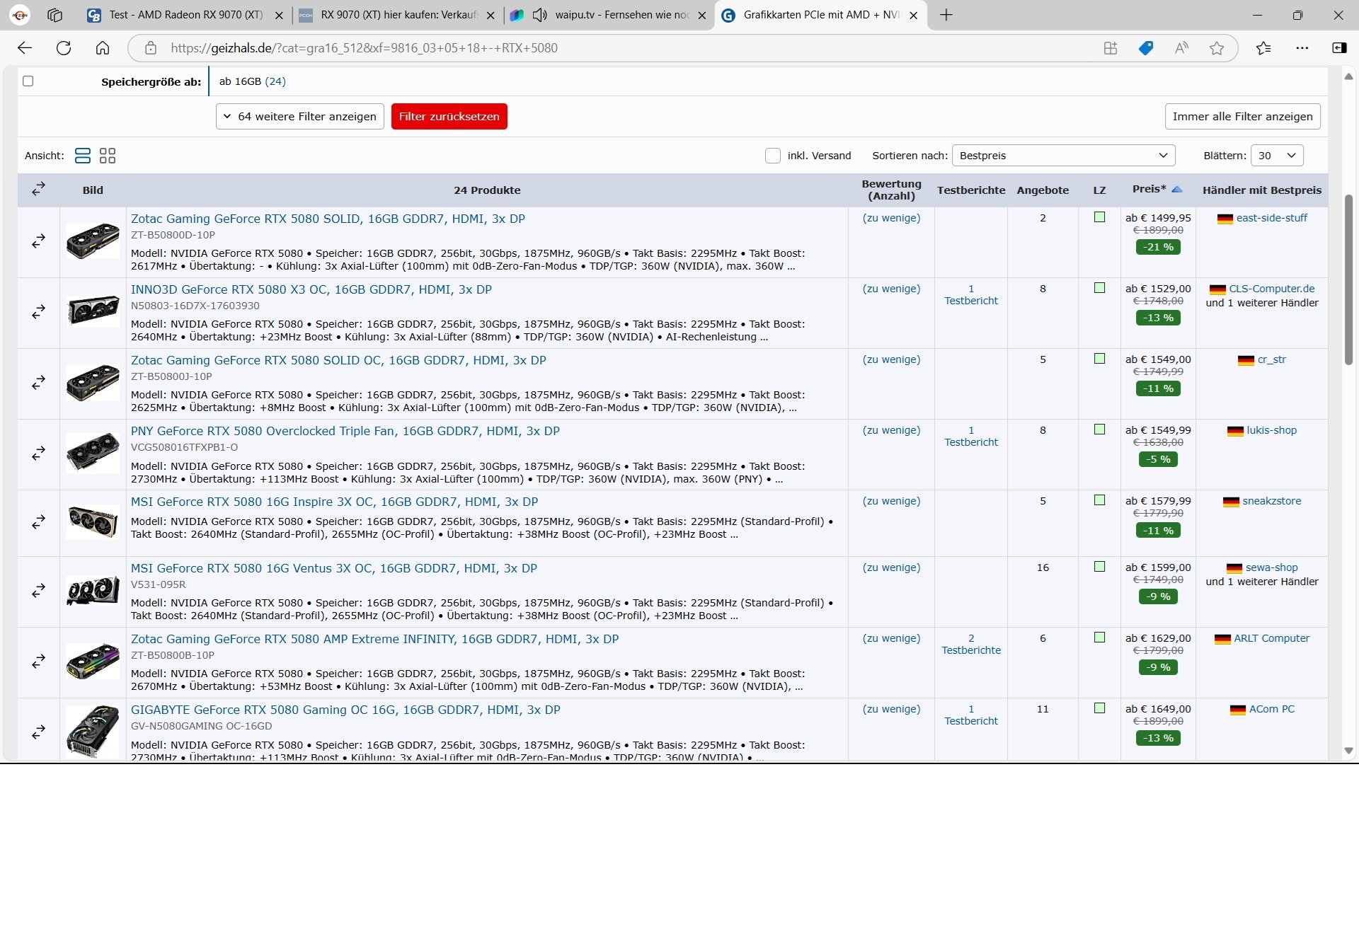This screenshot has width=1359, height=946.
Task: Open browser settings three-dots menu
Action: (x=1302, y=48)
